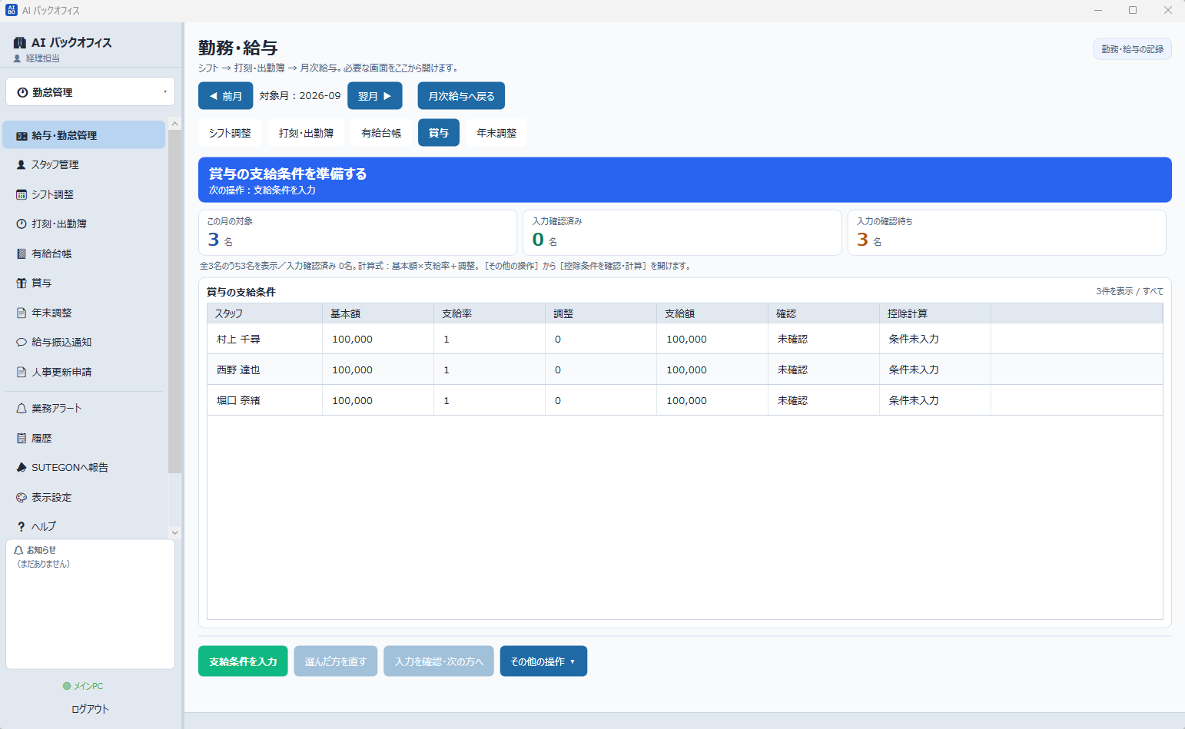Click the 年末調整 document icon in sidebar

coord(22,313)
